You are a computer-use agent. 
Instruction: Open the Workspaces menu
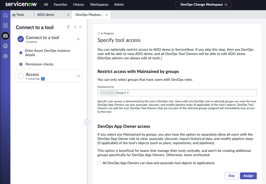point(99,4)
